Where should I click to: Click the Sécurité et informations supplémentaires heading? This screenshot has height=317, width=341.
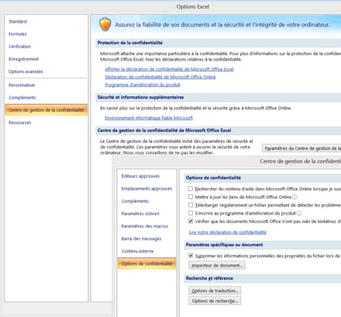click(140, 97)
